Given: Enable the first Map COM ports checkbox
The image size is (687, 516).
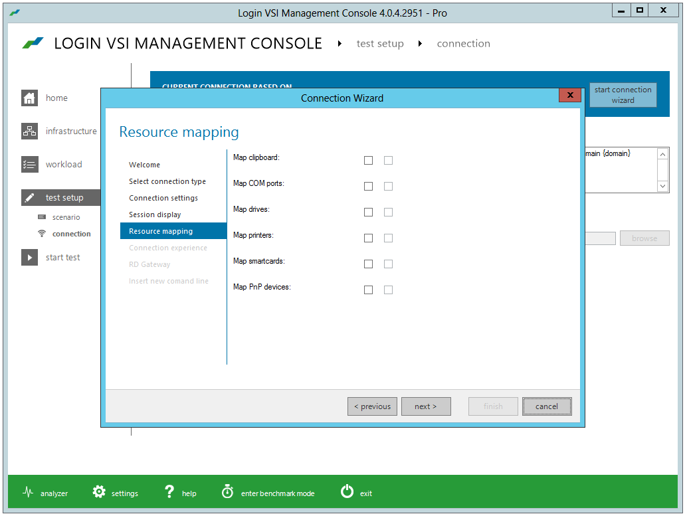Looking at the screenshot, I should (369, 186).
